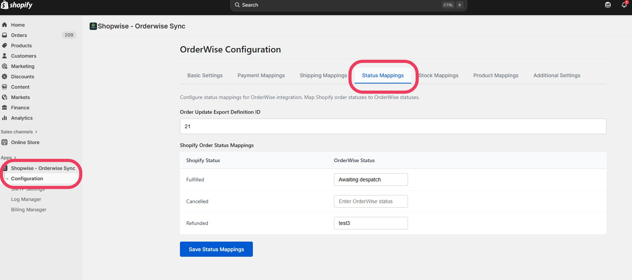Click the Discounts badge icon
This screenshot has height=280, width=632.
pos(4,76)
